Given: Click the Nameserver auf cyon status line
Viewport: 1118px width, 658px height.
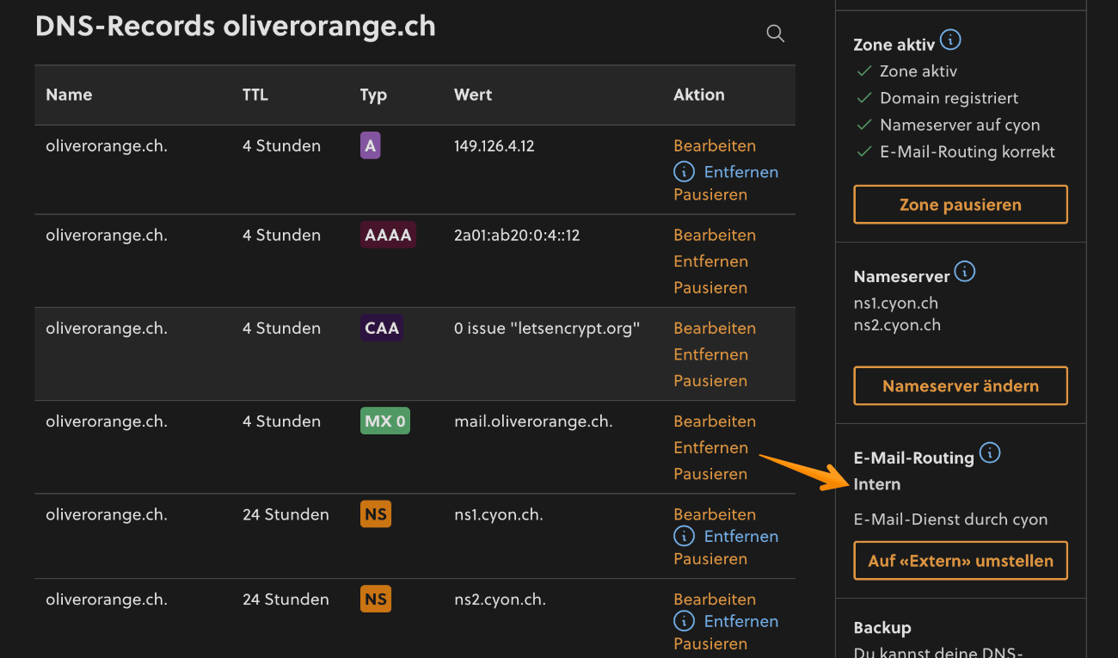Looking at the screenshot, I should coord(960,125).
